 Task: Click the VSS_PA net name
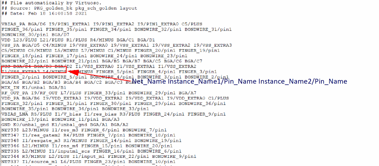10,45
